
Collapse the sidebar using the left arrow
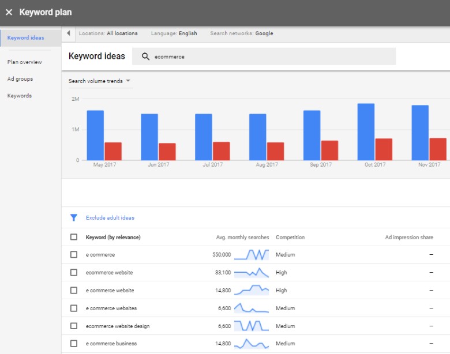tap(68, 33)
